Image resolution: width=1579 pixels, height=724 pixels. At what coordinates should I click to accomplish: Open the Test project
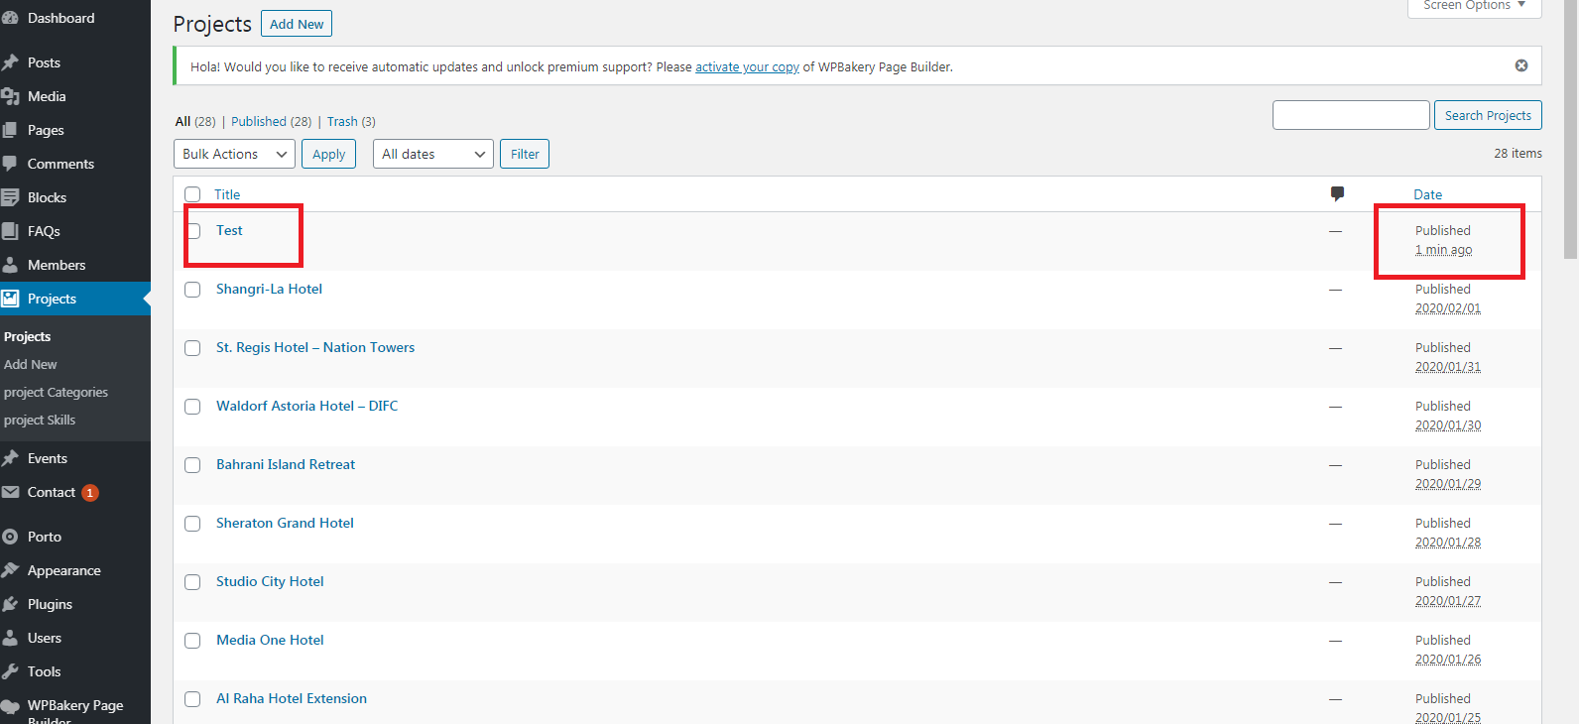(x=229, y=230)
